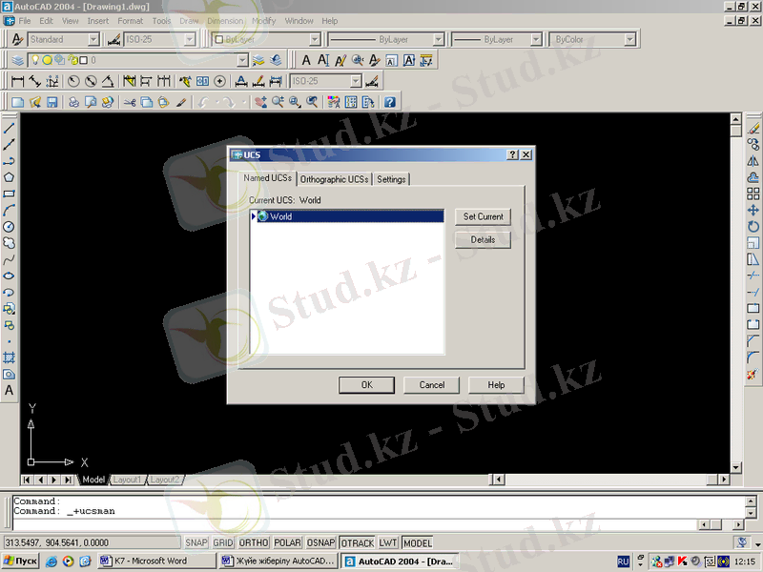Image resolution: width=763 pixels, height=572 pixels.
Task: Select the Ellipse draw tool
Action: click(x=9, y=276)
